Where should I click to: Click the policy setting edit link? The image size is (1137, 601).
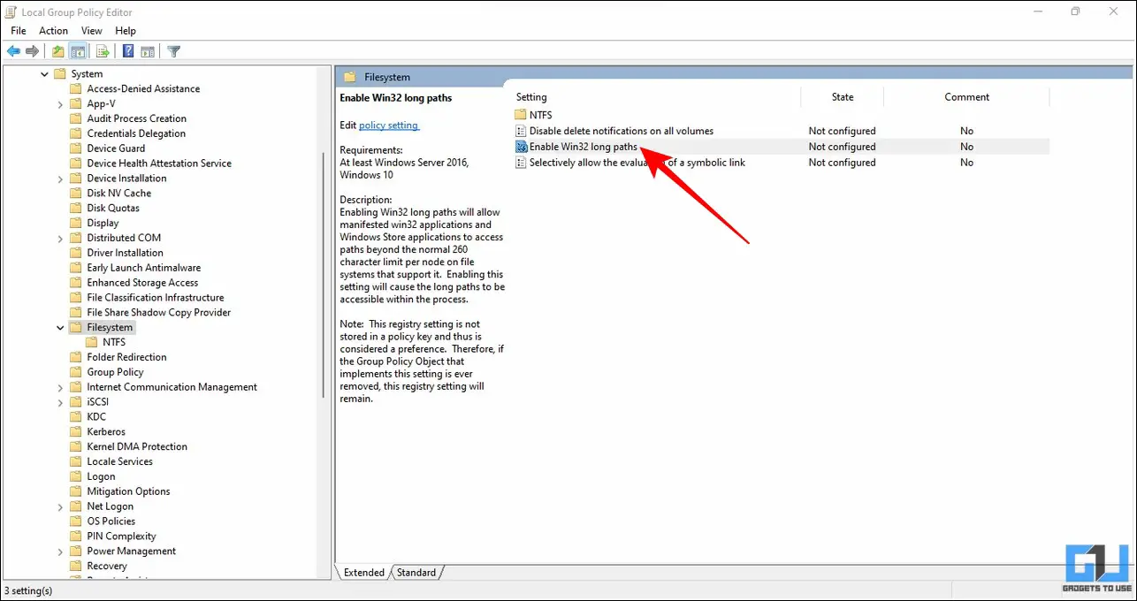pos(389,126)
